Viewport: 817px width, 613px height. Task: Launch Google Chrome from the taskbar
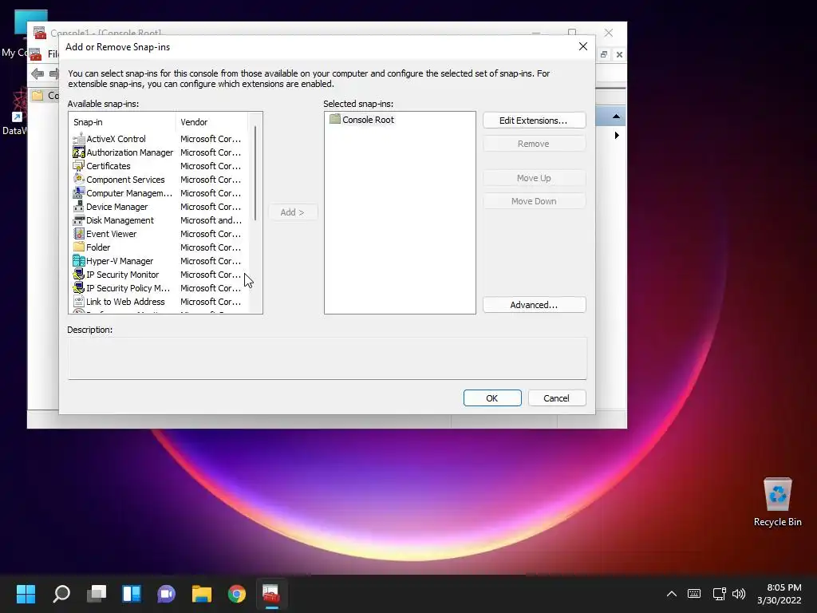[x=236, y=594]
